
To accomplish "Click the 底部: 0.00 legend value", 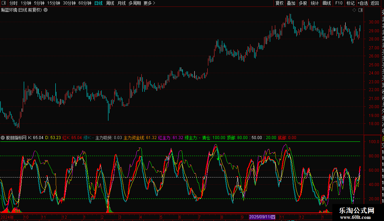I will point(287,138).
